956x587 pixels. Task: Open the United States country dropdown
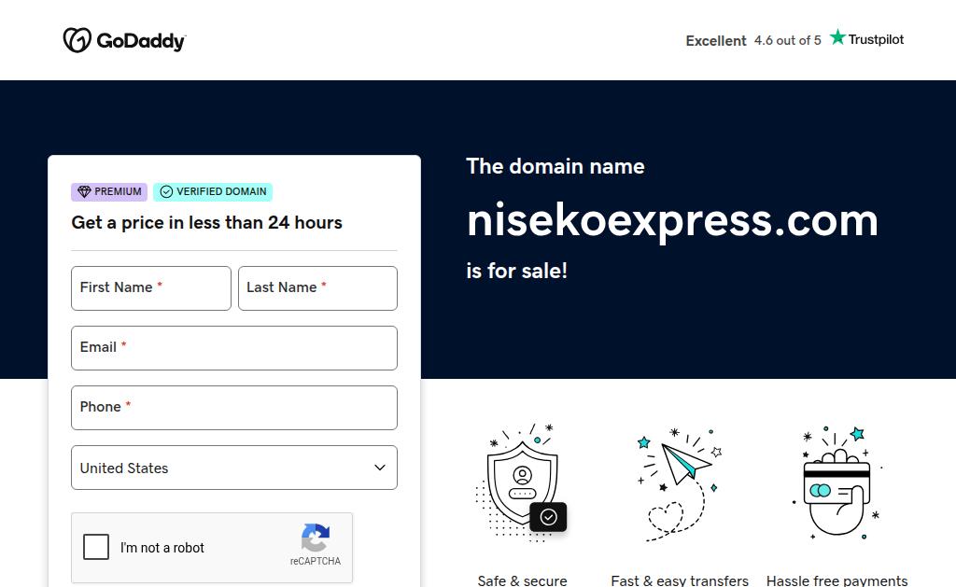[234, 468]
